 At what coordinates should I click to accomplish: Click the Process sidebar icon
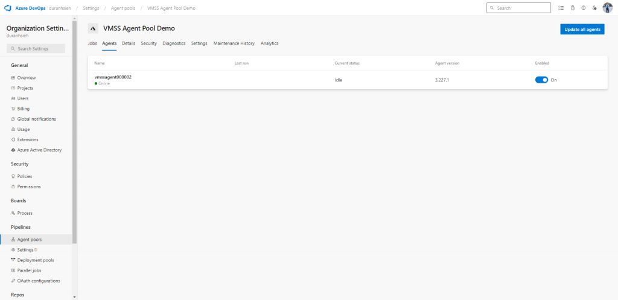point(13,213)
